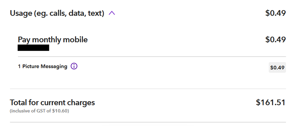
Task: Click the divider below Pay monthly mobile
Action: click(x=152, y=57)
